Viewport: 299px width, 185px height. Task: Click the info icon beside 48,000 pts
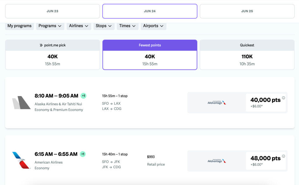tap(283, 156)
